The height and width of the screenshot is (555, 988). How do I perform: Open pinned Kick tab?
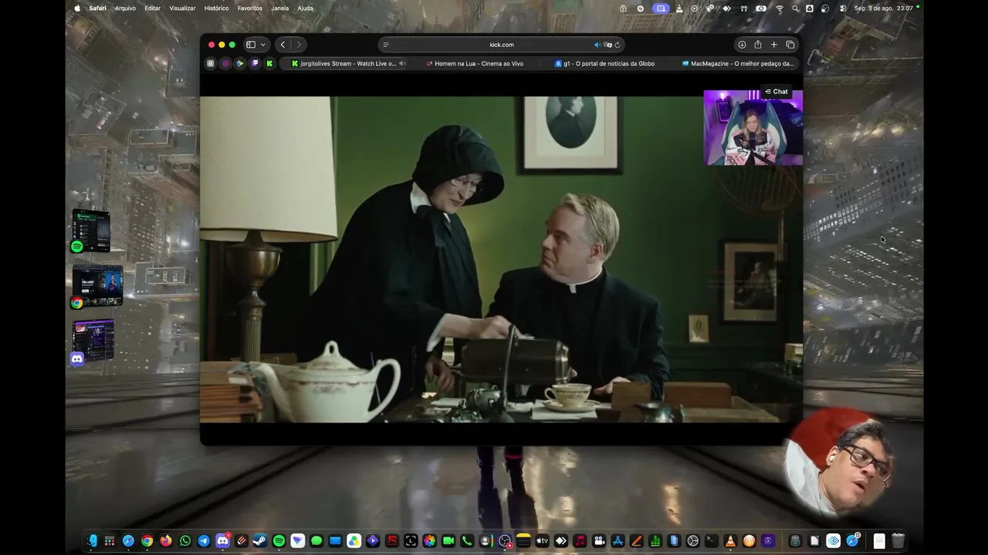tap(269, 64)
